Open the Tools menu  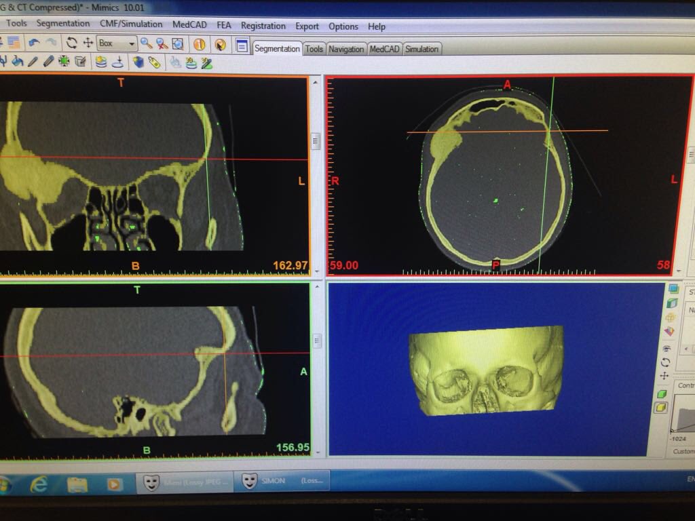point(16,23)
